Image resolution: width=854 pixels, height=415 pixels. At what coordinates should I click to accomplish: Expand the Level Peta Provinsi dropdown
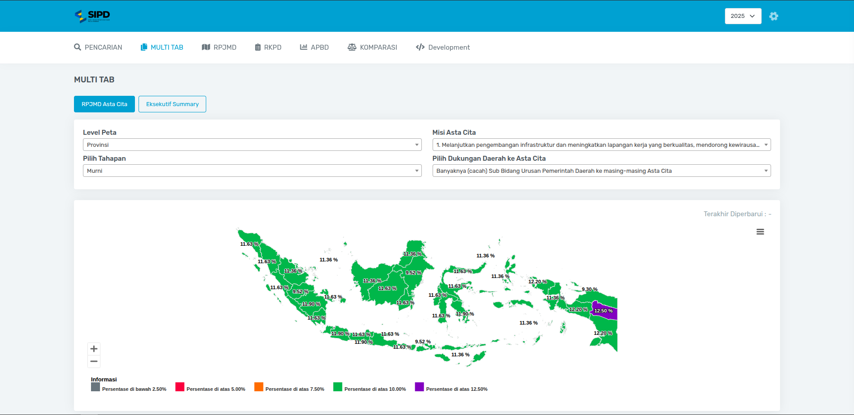tap(252, 145)
